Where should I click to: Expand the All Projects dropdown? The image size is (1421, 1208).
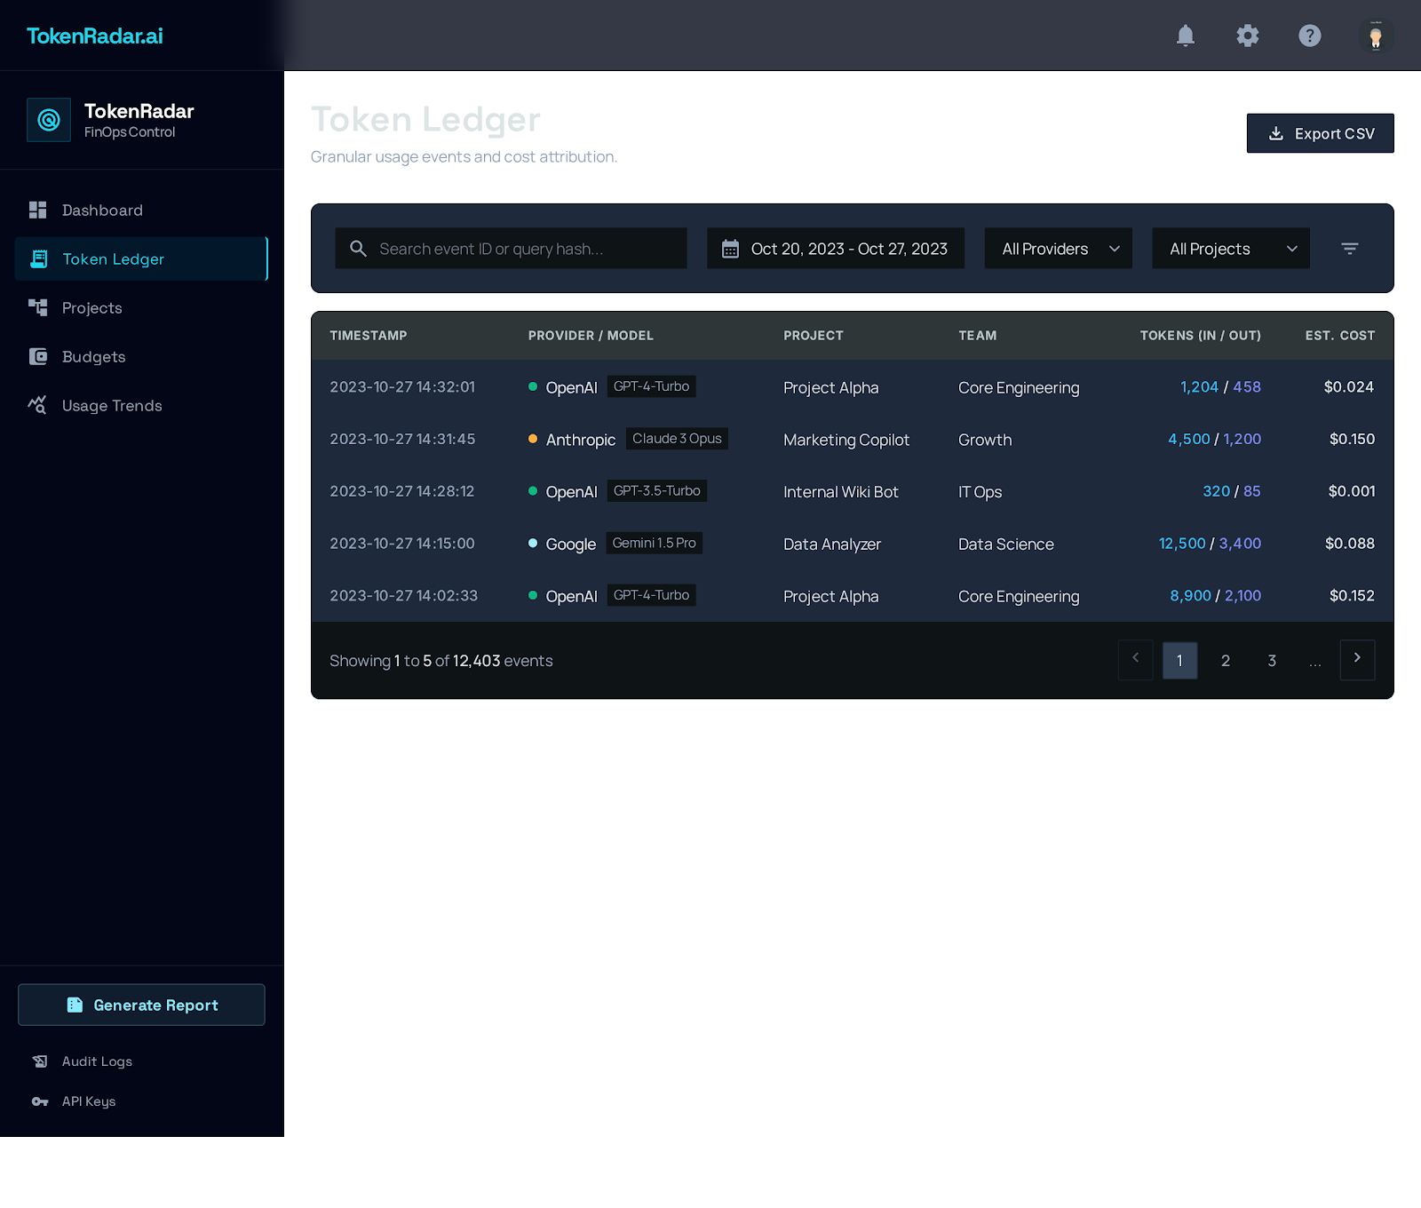click(1231, 249)
